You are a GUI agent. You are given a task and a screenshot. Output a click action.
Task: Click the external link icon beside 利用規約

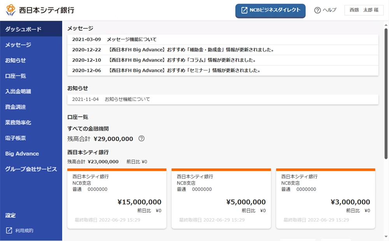[x=9, y=231]
